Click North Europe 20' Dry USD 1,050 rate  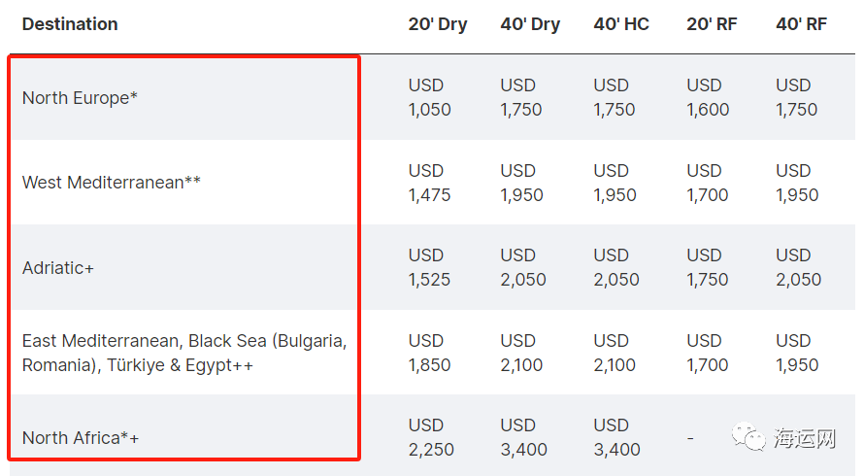click(x=429, y=97)
